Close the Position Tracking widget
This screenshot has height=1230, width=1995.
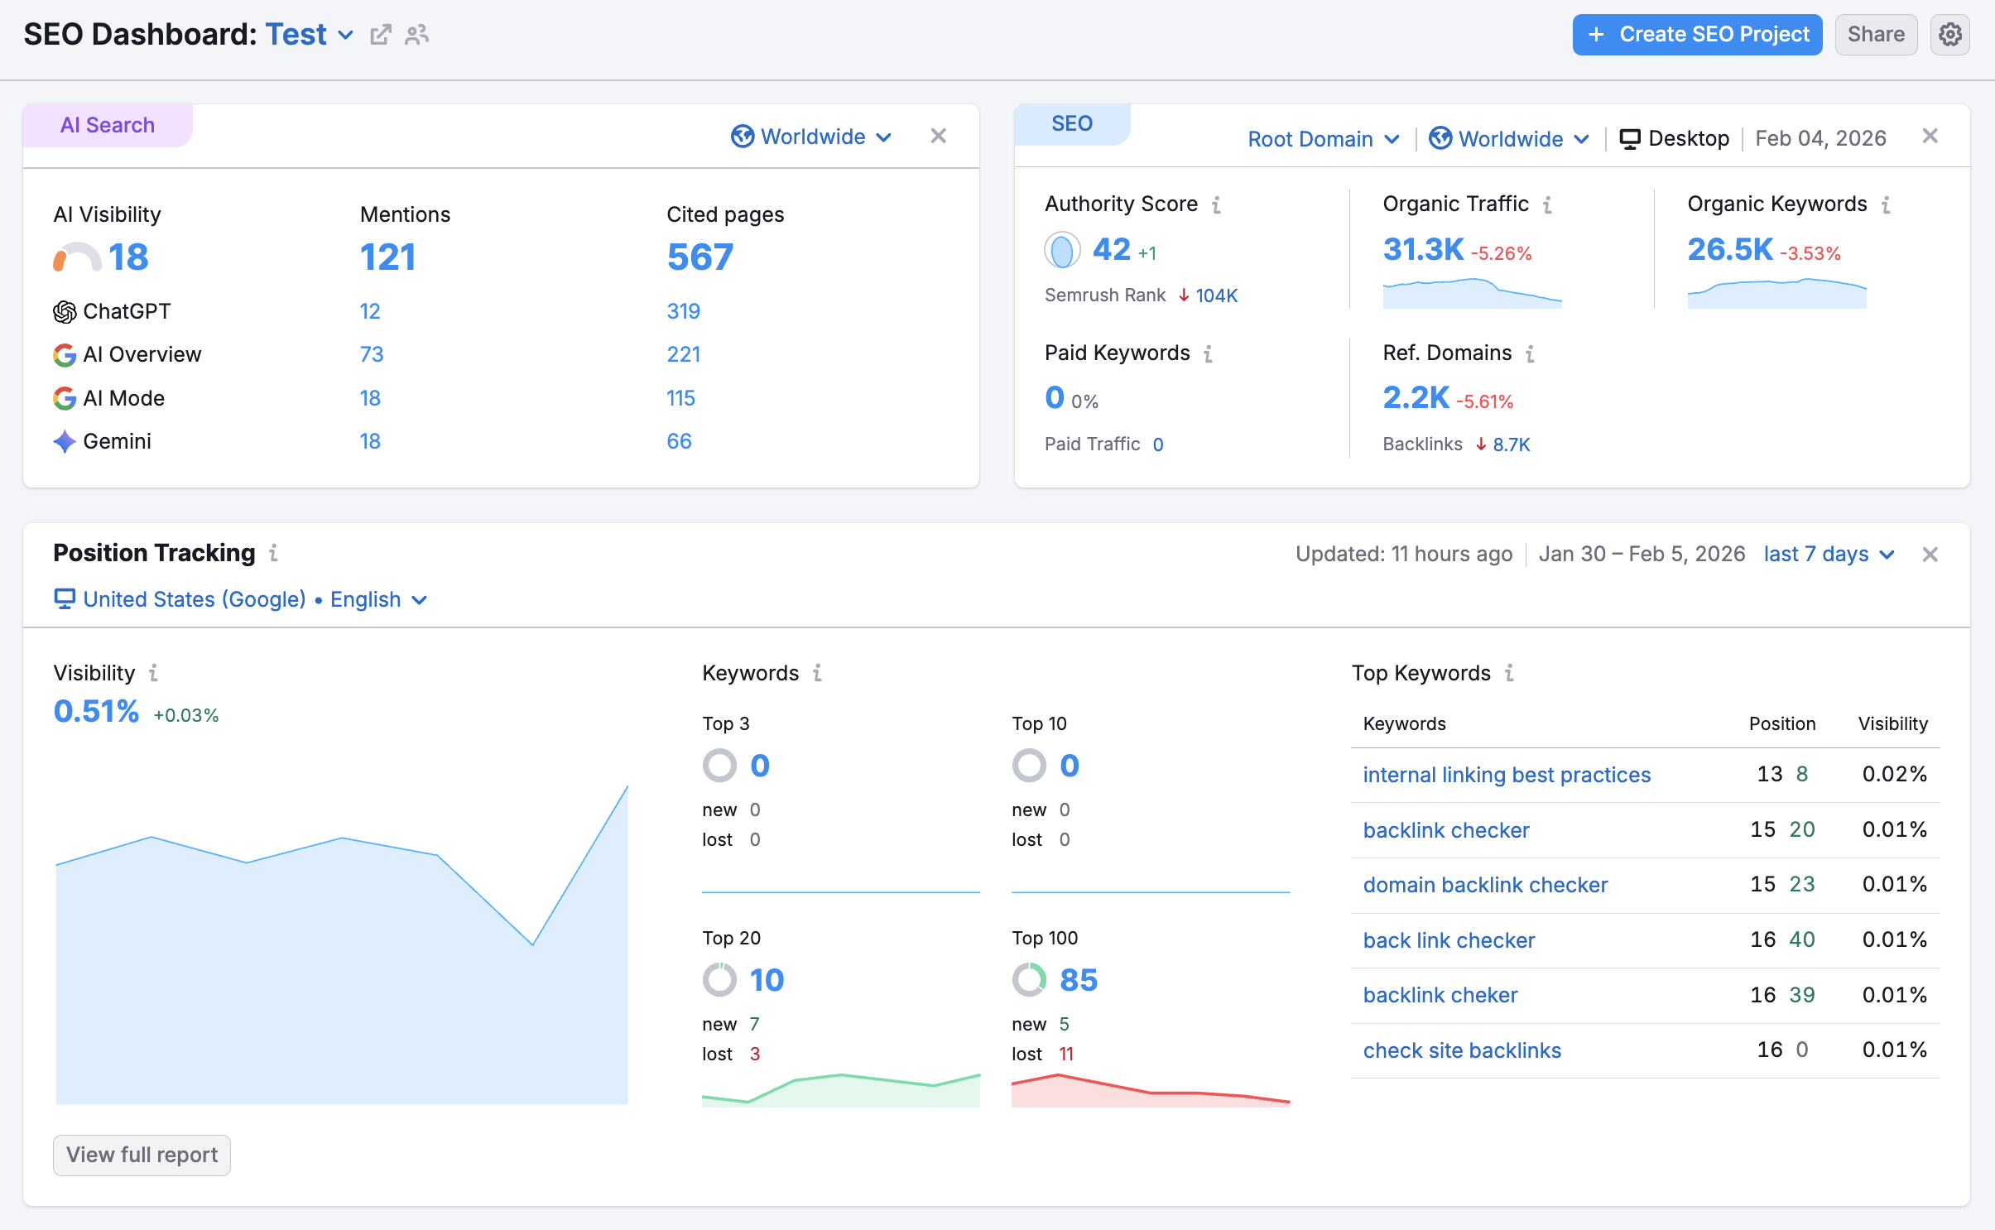pyautogui.click(x=1931, y=554)
